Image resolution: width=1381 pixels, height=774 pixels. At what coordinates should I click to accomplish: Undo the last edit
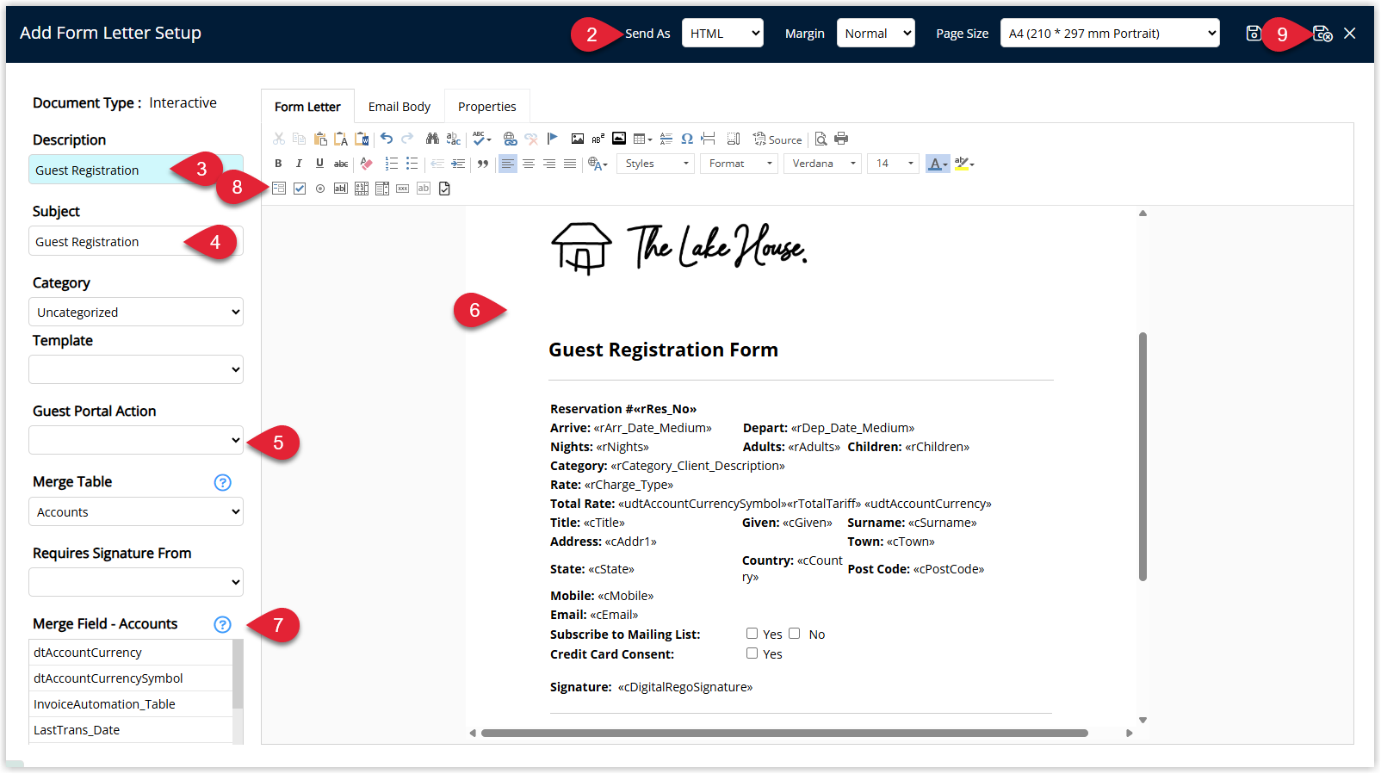coord(387,139)
